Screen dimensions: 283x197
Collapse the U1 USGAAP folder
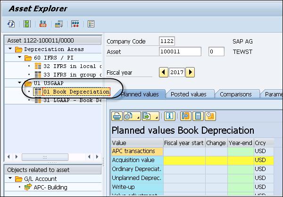click(x=20, y=83)
